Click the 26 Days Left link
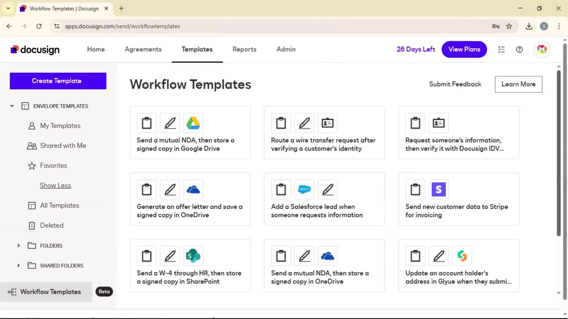Image resolution: width=568 pixels, height=319 pixels. (416, 49)
